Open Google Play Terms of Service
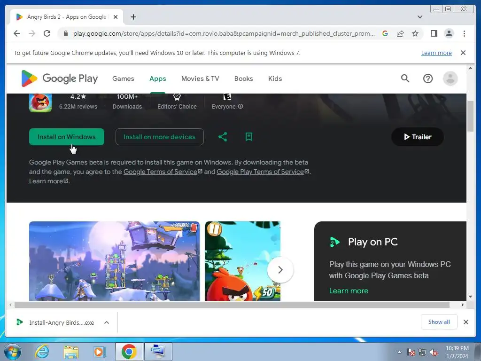 263,172
